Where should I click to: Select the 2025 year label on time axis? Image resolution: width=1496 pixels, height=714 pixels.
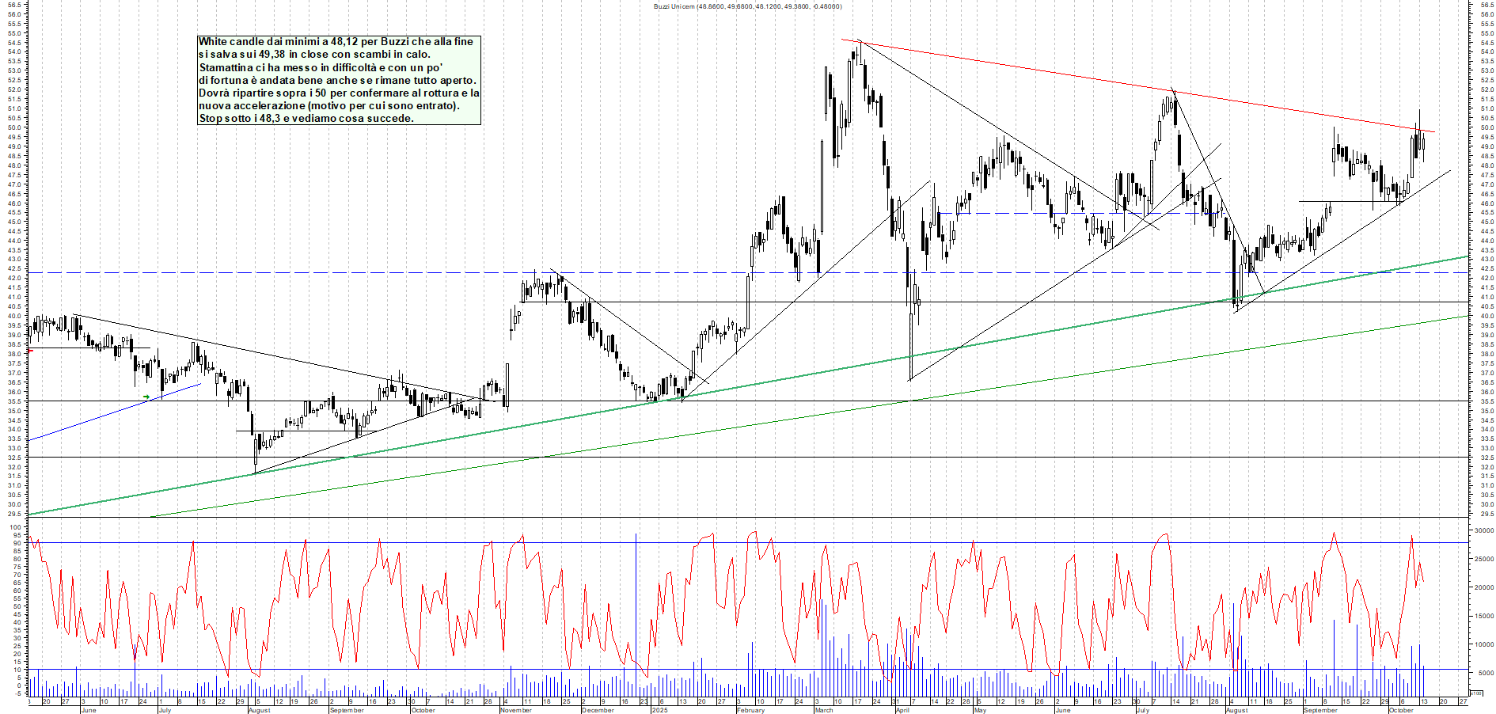point(659,710)
